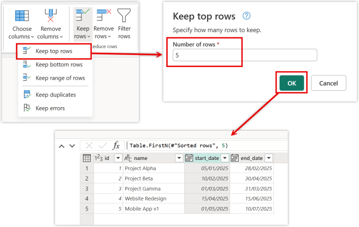Select row number 3 header

[x=87, y=188]
